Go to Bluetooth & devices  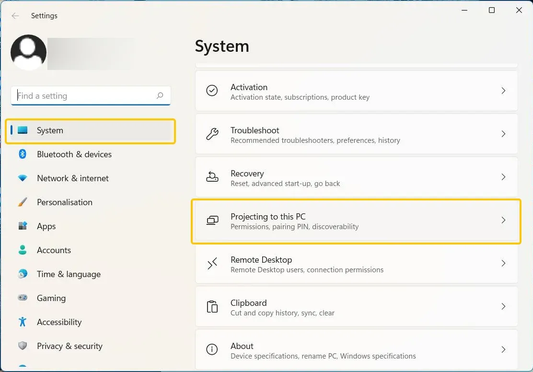tap(91, 154)
